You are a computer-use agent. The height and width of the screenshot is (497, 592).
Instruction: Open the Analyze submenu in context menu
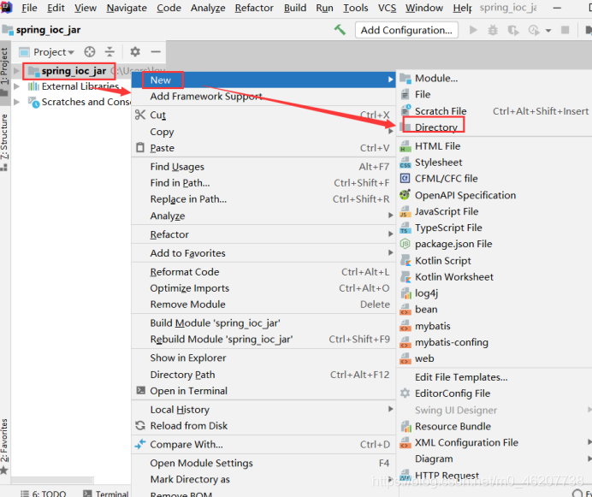(x=262, y=216)
